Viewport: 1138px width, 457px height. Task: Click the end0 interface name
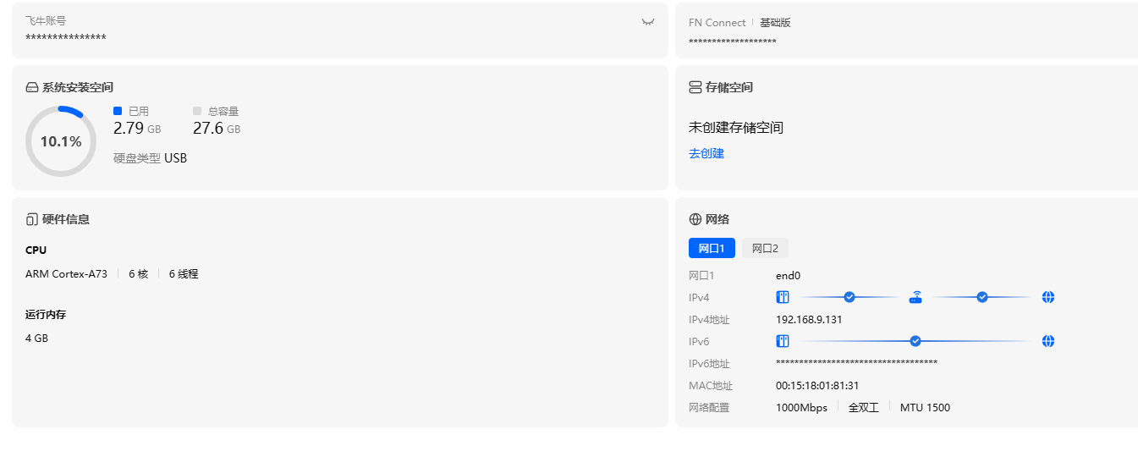(788, 276)
